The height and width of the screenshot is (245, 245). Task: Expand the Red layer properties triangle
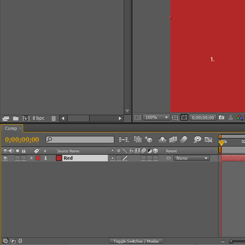tap(31, 158)
